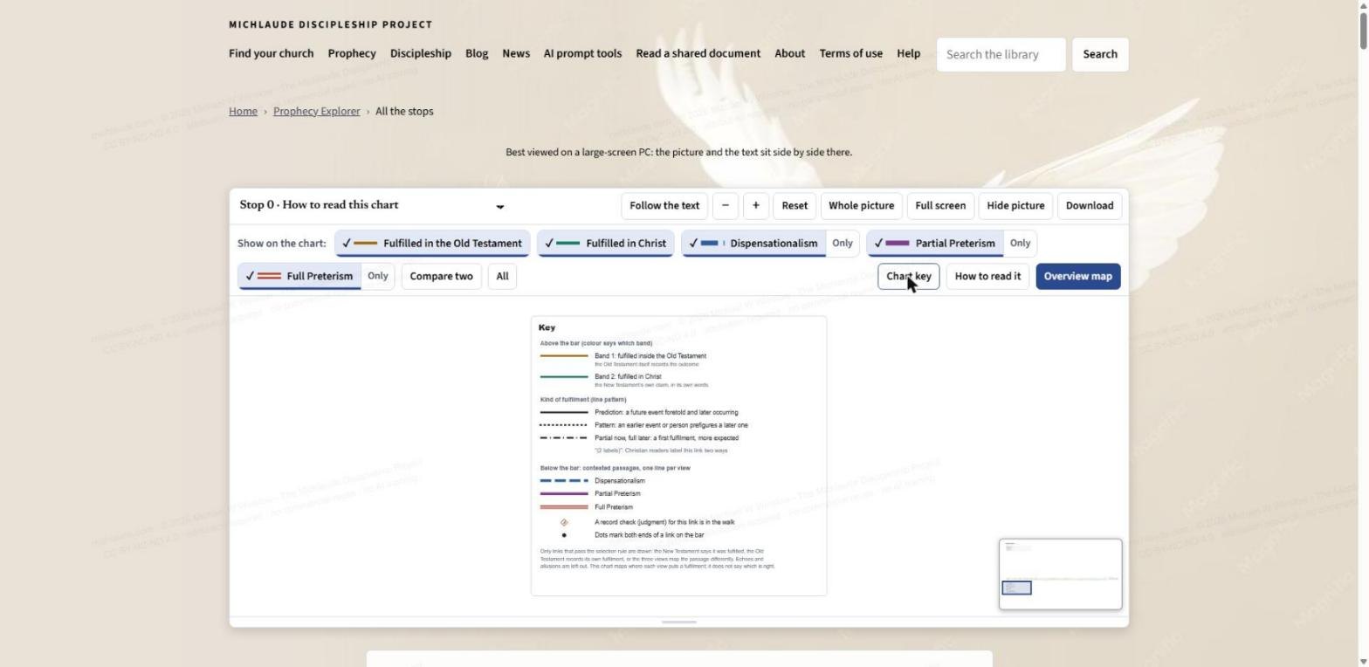Toggle Dispensationalism layer visibility
The image size is (1369, 667).
753,244
